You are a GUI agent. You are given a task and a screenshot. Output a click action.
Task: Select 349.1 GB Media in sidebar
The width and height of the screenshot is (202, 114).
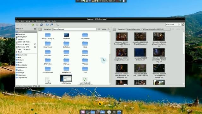coord(26,49)
